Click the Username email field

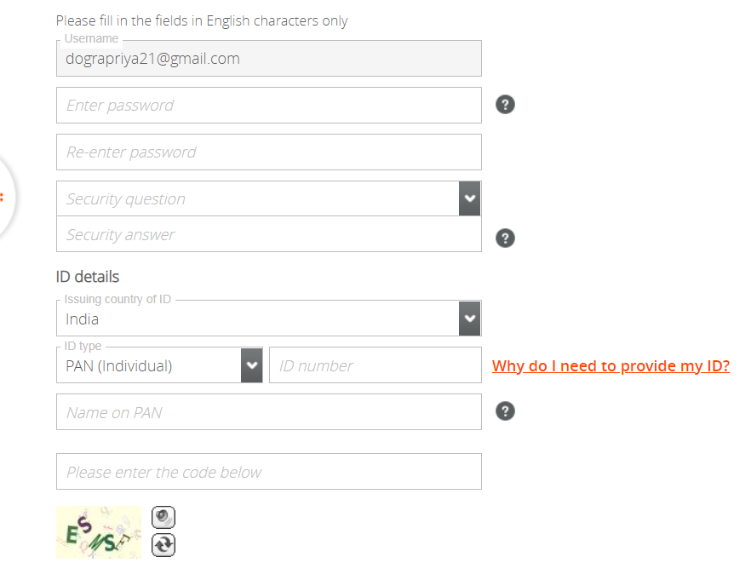[x=269, y=59]
